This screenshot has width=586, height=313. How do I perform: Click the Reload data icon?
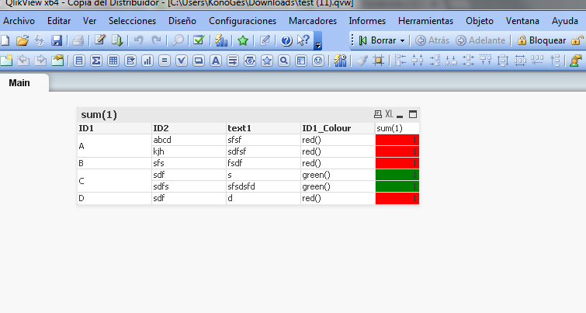(117, 40)
